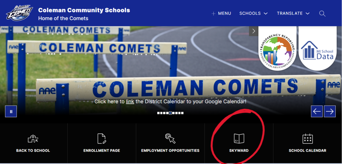Open the search magnifier icon
Screen dimensions: 342x164
tap(322, 13)
